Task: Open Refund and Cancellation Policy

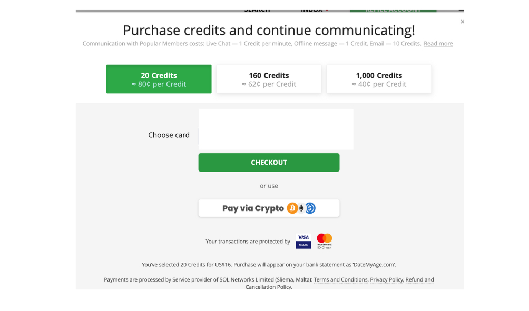Action: [419, 280]
